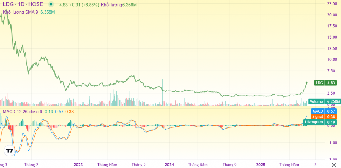
Task: Click the 4.83 last price in header
Action: pyautogui.click(x=64, y=5)
